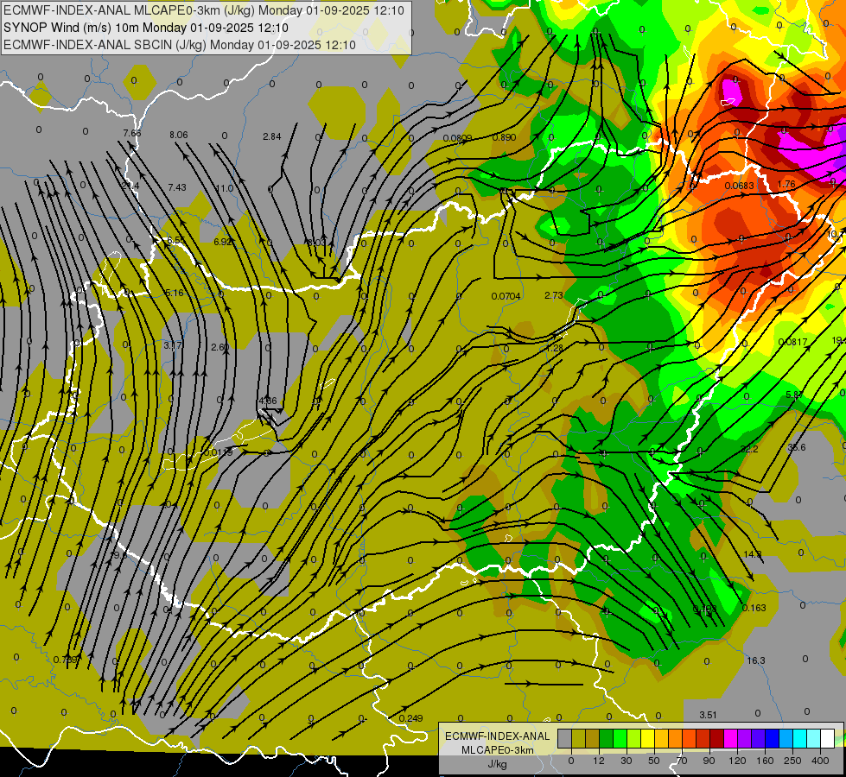
Task: Click the map value 6.92
Action: pyautogui.click(x=223, y=242)
